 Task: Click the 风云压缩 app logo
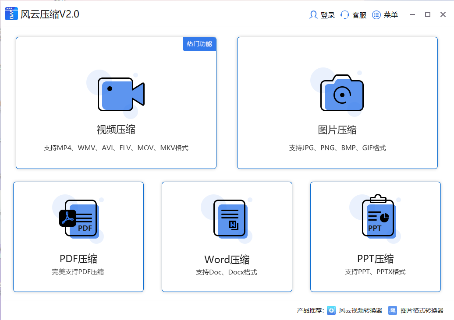(11, 14)
